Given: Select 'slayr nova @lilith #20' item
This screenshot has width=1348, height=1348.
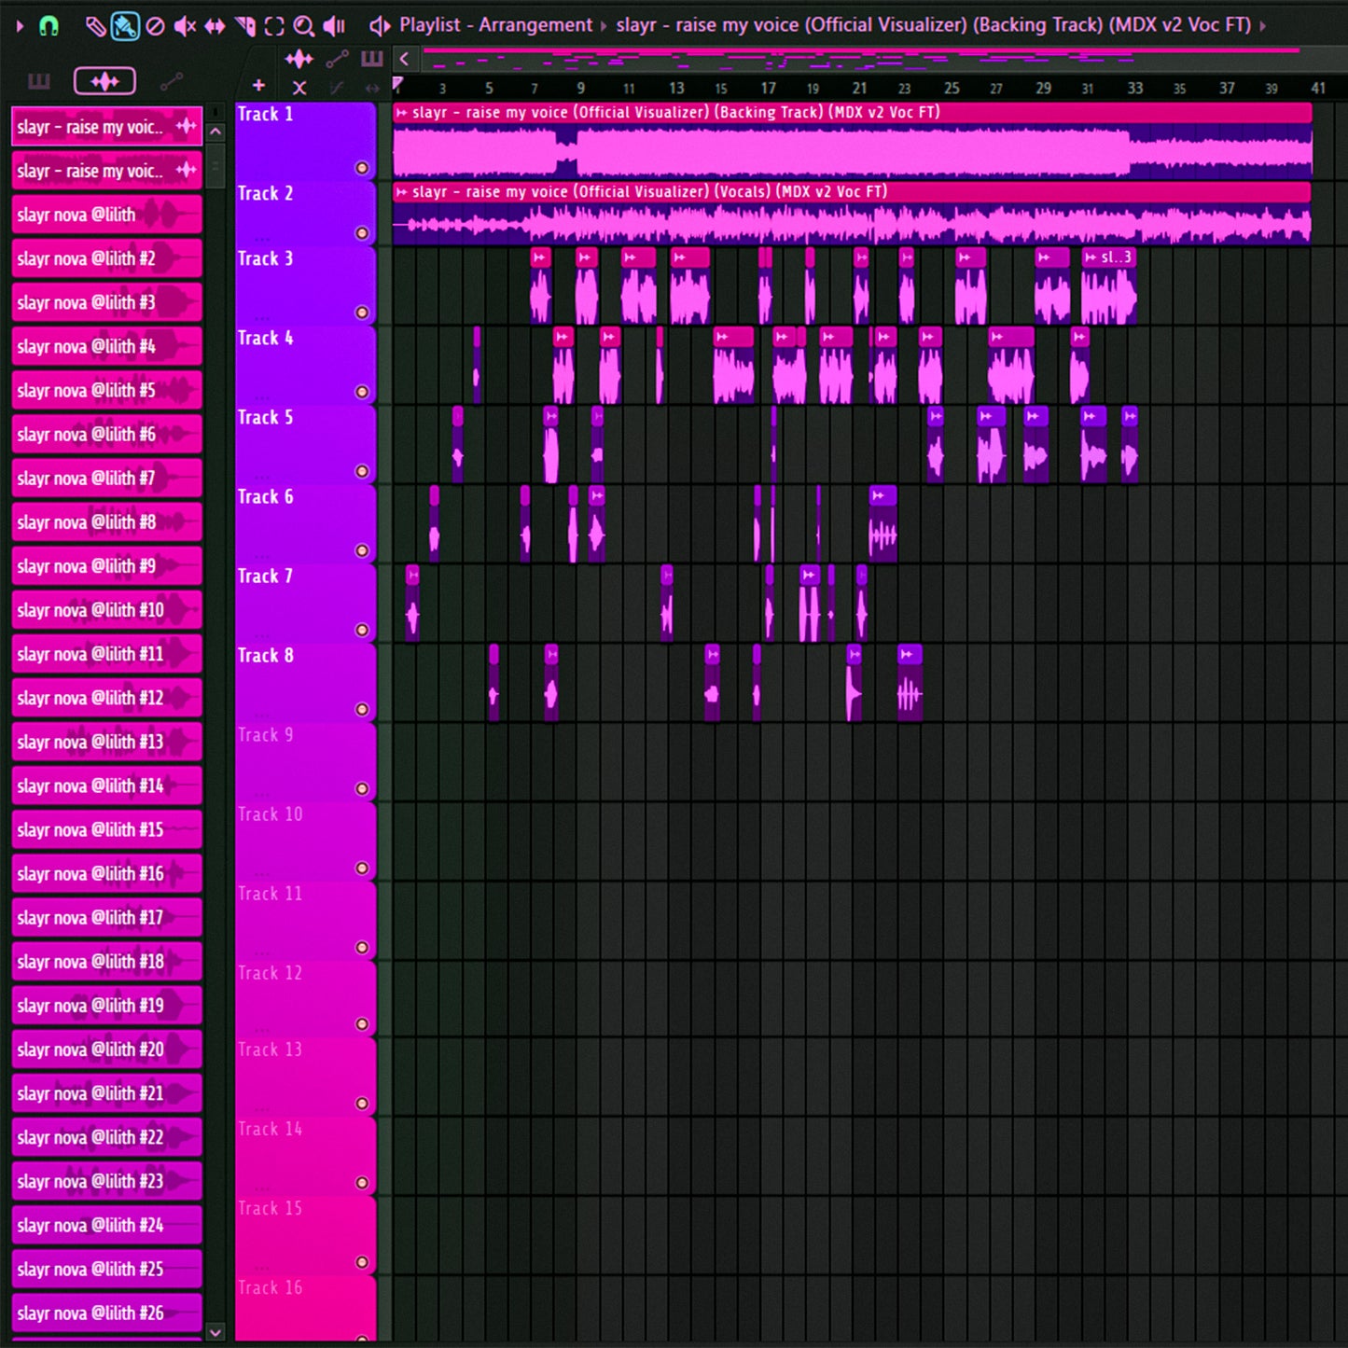Looking at the screenshot, I should [107, 1049].
